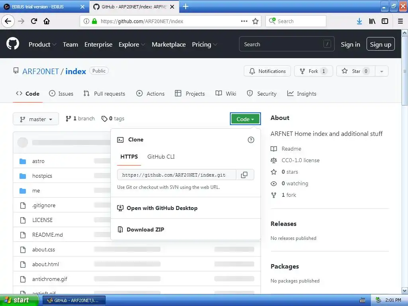Open a new browser tab with plus
Image resolution: width=408 pixels, height=306 pixels.
[x=186, y=6]
